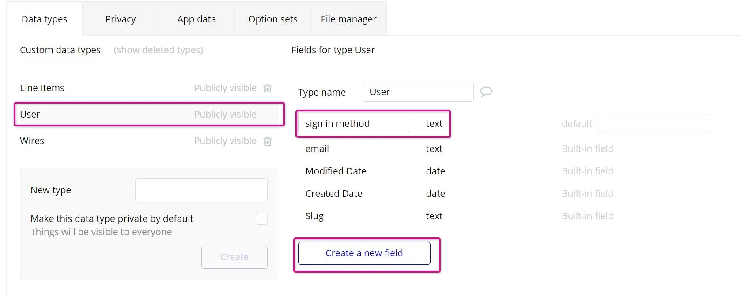Edit the Type name field containing User
Viewport: 741px width, 296px height.
click(x=418, y=92)
